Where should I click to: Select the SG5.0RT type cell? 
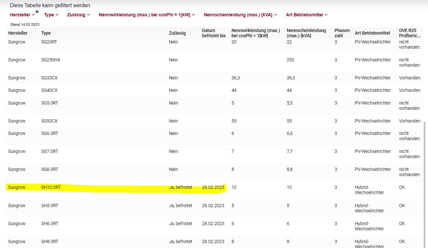coord(50,103)
